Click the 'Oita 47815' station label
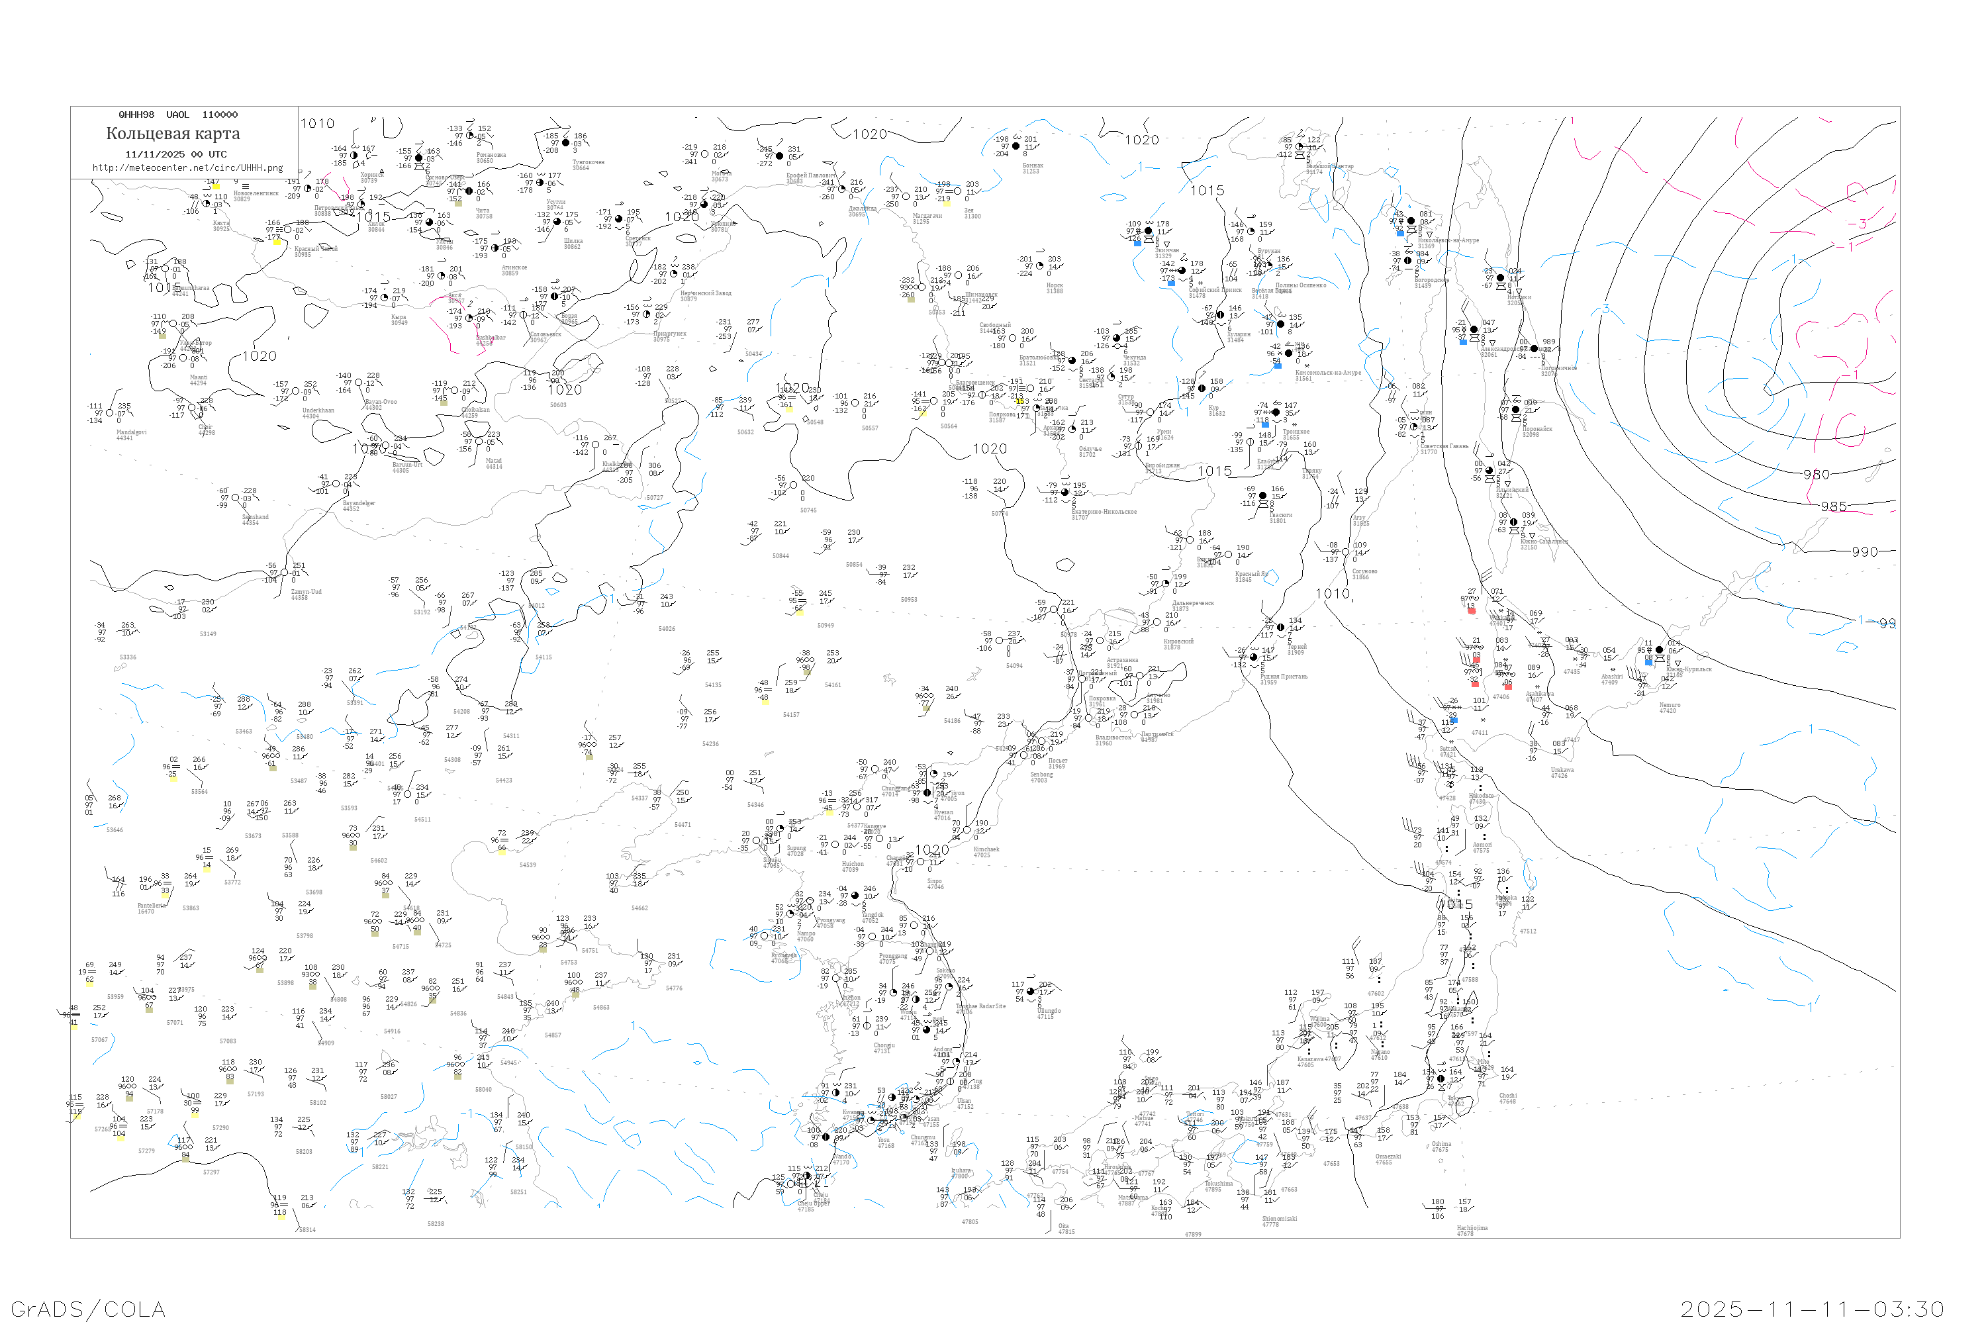Image resolution: width=1986 pixels, height=1324 pixels. pyautogui.click(x=1066, y=1228)
